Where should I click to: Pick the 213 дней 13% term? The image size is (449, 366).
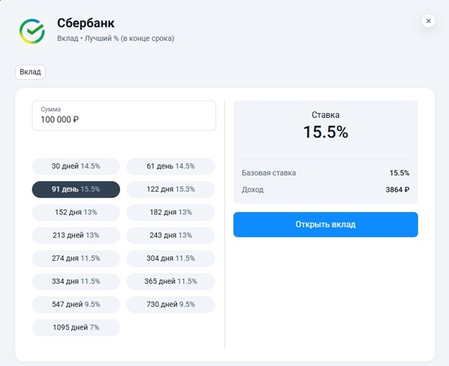click(76, 235)
